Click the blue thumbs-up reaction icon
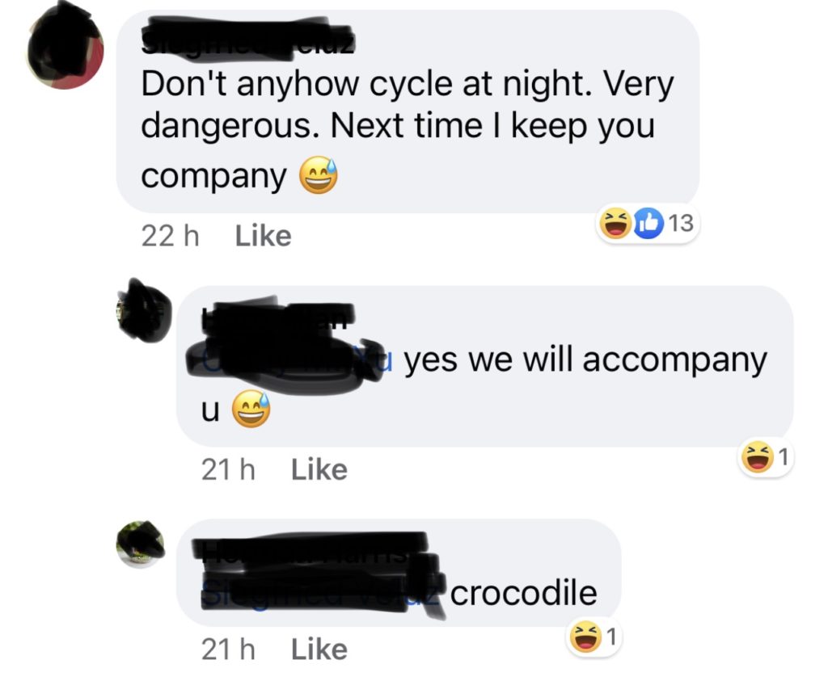The width and height of the screenshot is (828, 685). pos(648,223)
